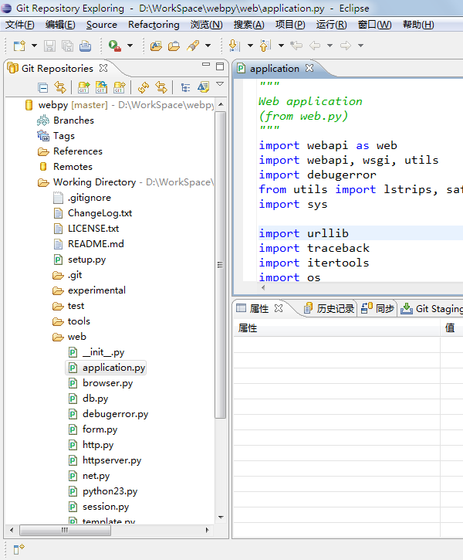Viewport: 463px width, 560px height.
Task: Select the web folder node
Action: coord(69,337)
